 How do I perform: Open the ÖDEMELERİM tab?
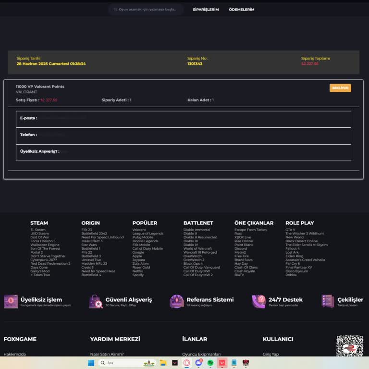tap(242, 10)
